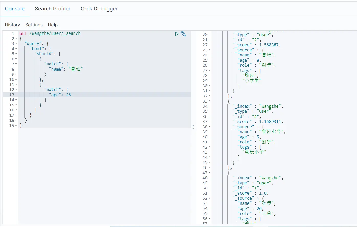
Task: Click line number 13 in the editor gutter
Action: point(12,95)
